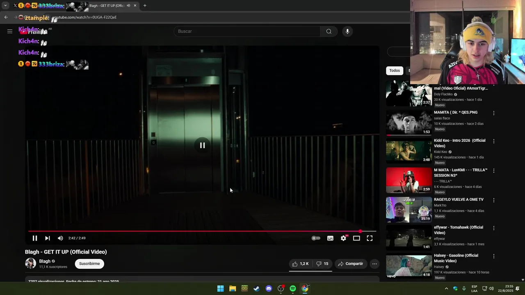Show hidden system tray icons
The width and height of the screenshot is (525, 295).
click(446, 288)
